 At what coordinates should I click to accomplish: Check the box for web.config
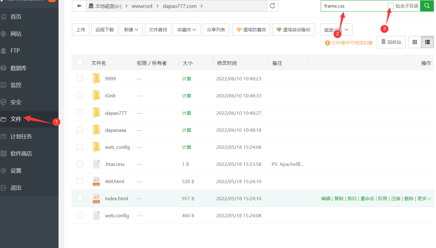click(80, 215)
